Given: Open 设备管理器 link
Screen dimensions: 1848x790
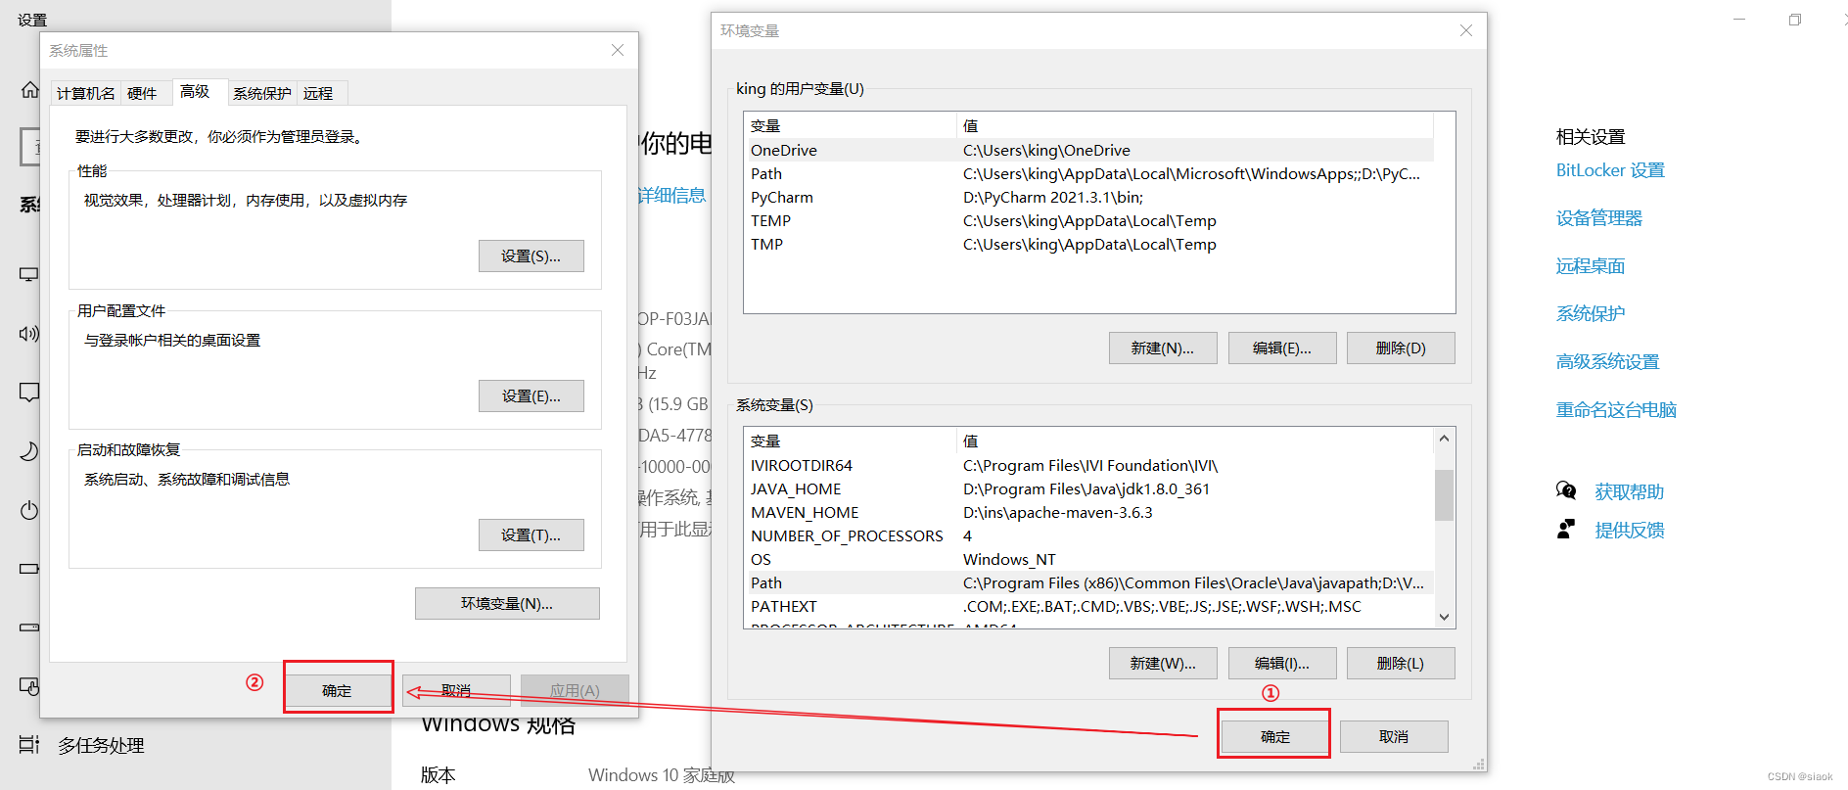Looking at the screenshot, I should click(x=1599, y=218).
